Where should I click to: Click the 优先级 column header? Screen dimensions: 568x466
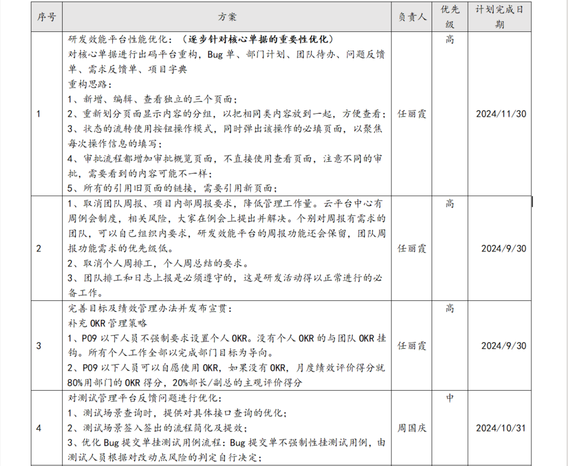pyautogui.click(x=449, y=17)
